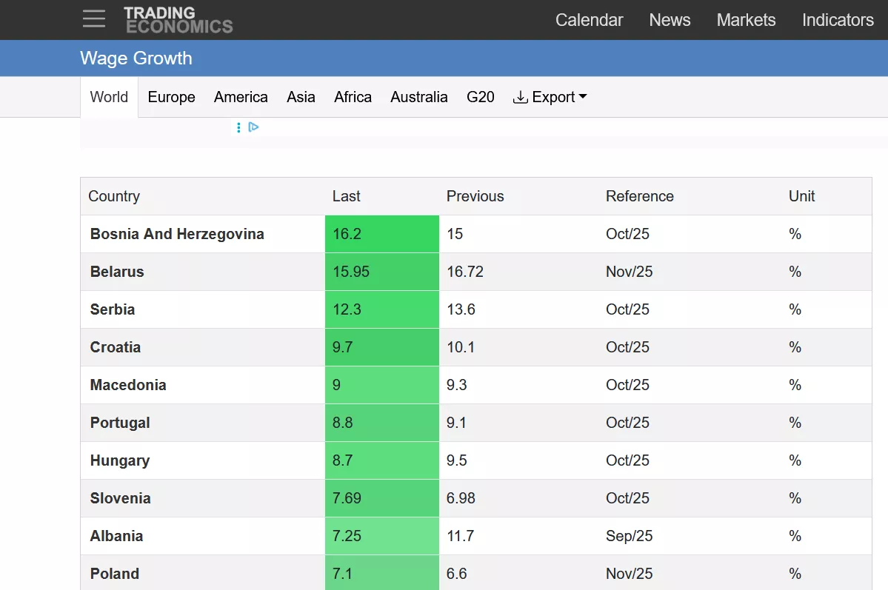The width and height of the screenshot is (888, 590).
Task: Sort by the Previous column header
Action: pyautogui.click(x=475, y=196)
